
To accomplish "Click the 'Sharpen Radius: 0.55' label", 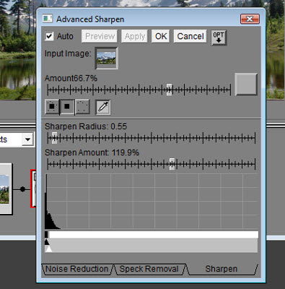I will [86, 126].
